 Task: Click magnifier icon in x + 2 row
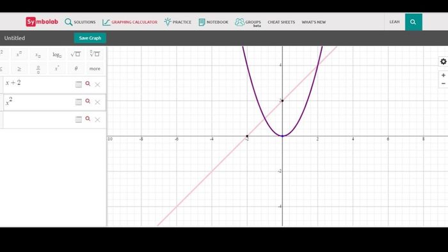[88, 84]
